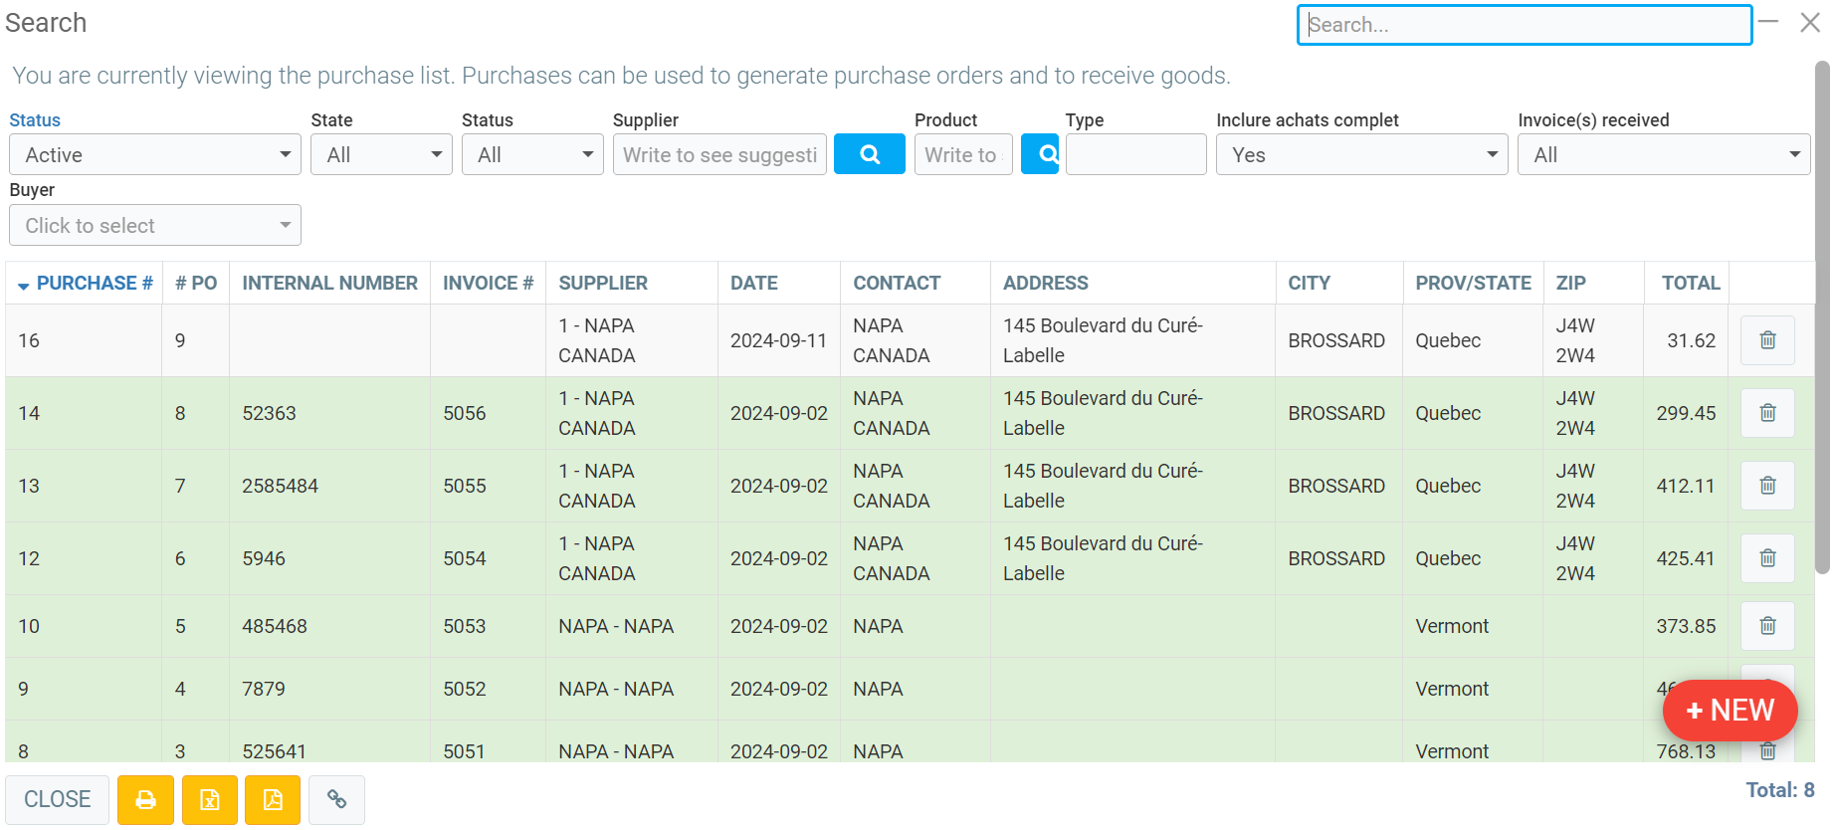Sort table by TOTAL column header
1835x830 pixels.
[1690, 284]
